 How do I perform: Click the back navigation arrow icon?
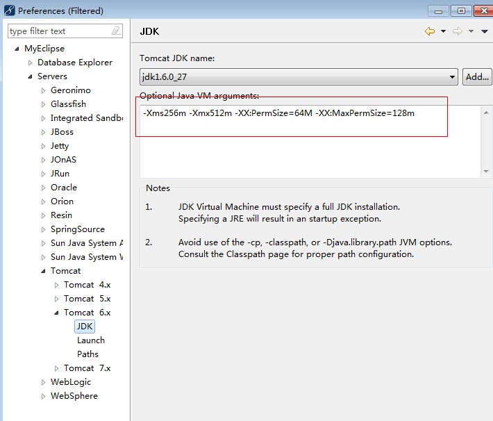[430, 31]
